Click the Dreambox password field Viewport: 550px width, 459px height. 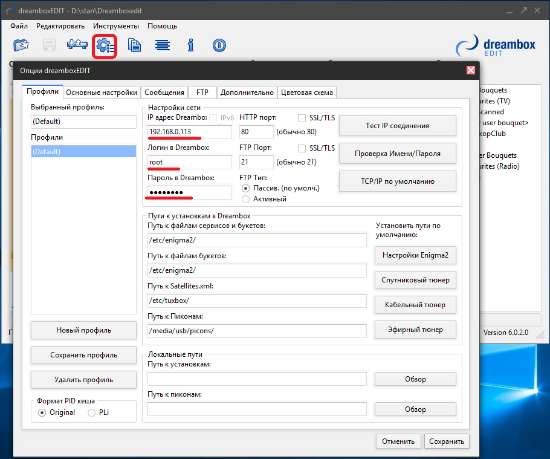(x=189, y=192)
